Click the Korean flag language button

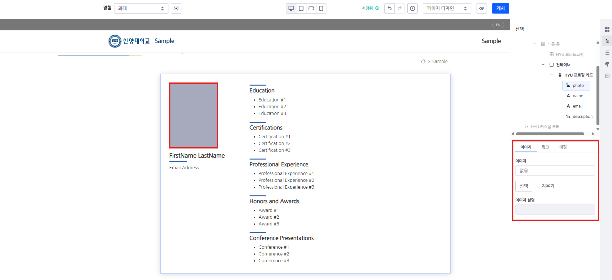(x=176, y=8)
